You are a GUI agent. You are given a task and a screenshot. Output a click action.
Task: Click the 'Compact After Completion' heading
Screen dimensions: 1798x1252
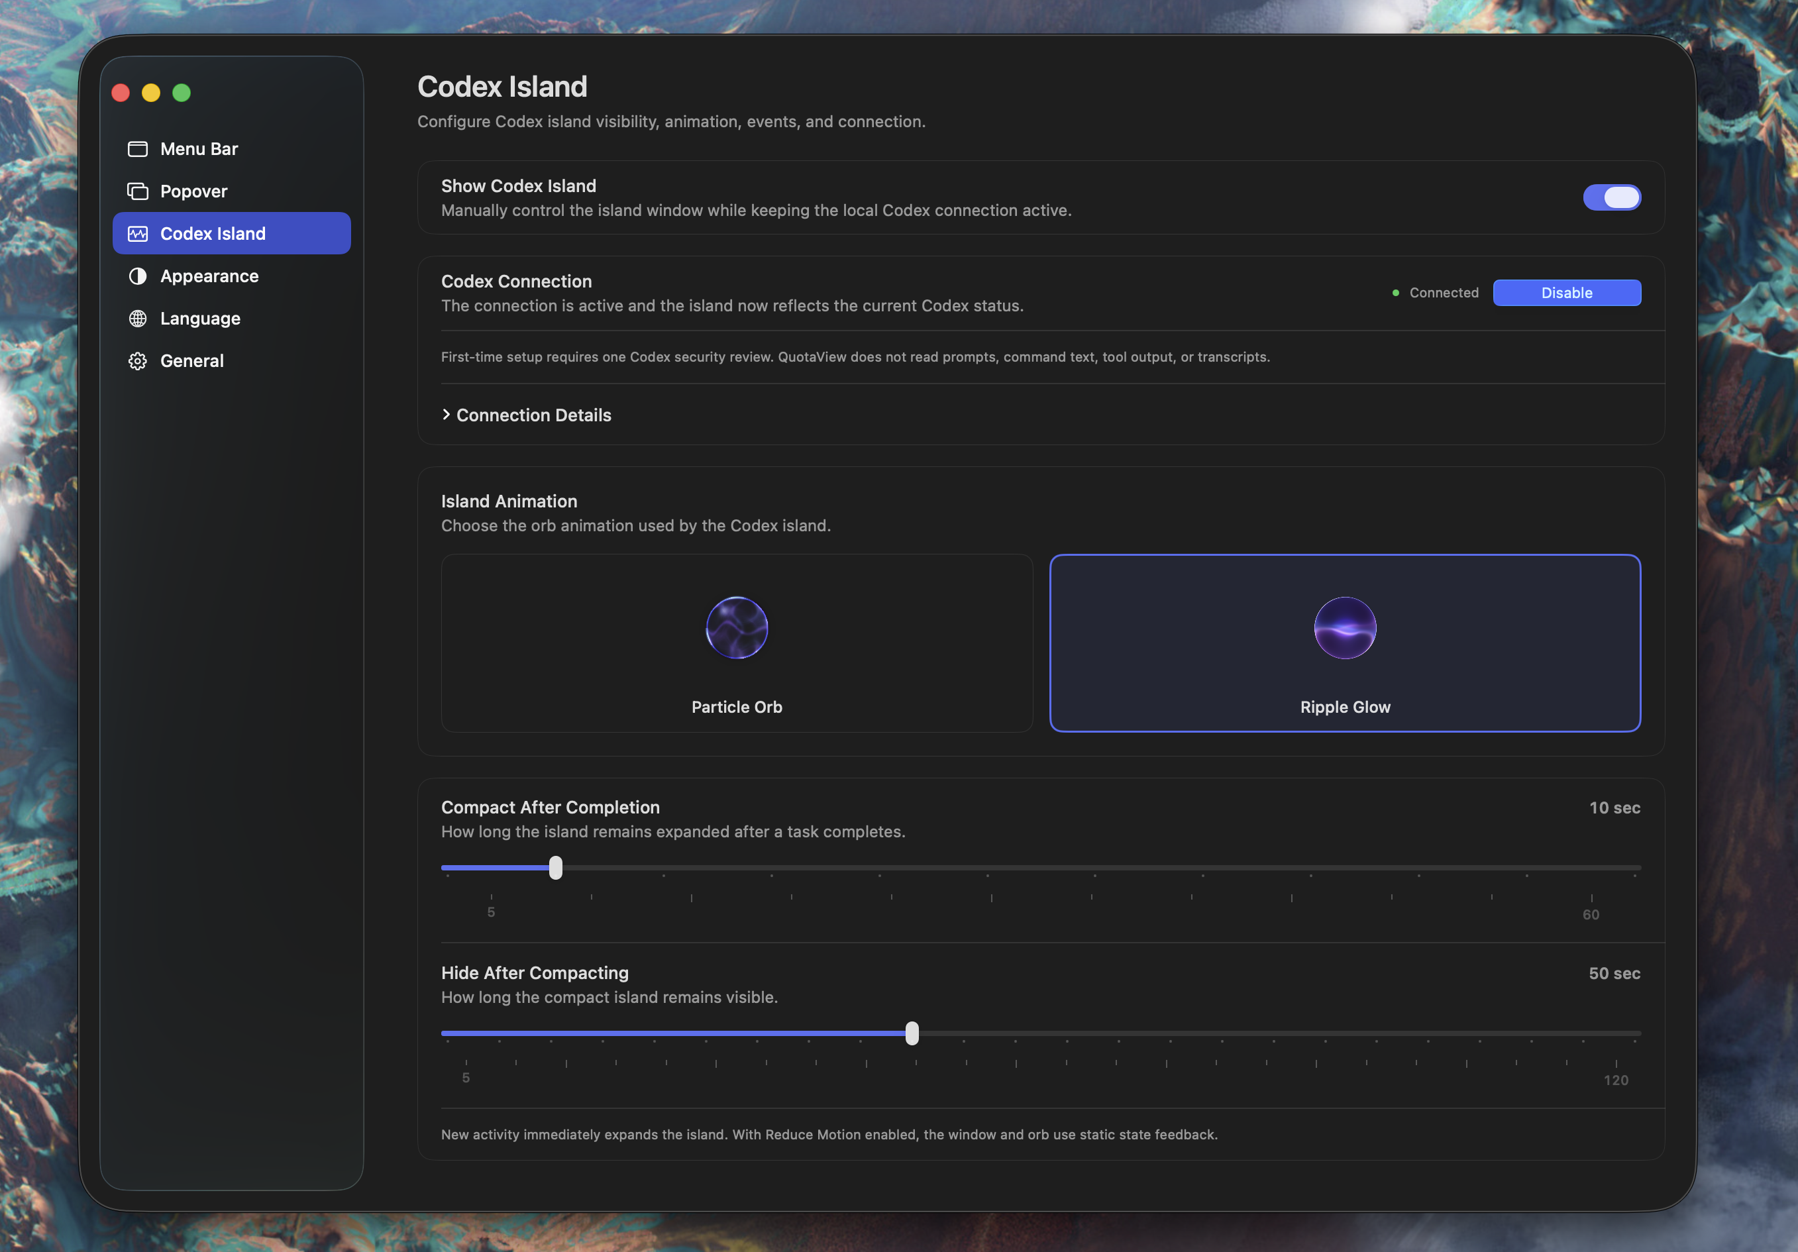click(551, 808)
